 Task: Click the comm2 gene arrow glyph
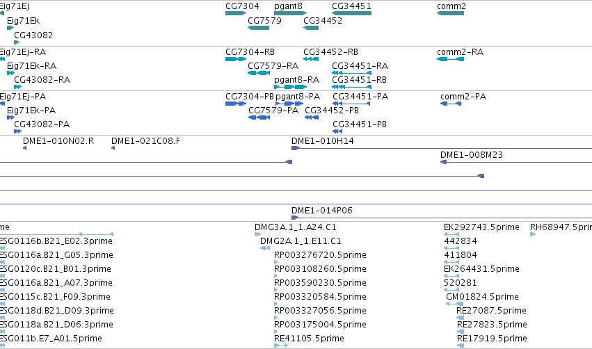coord(450,13)
